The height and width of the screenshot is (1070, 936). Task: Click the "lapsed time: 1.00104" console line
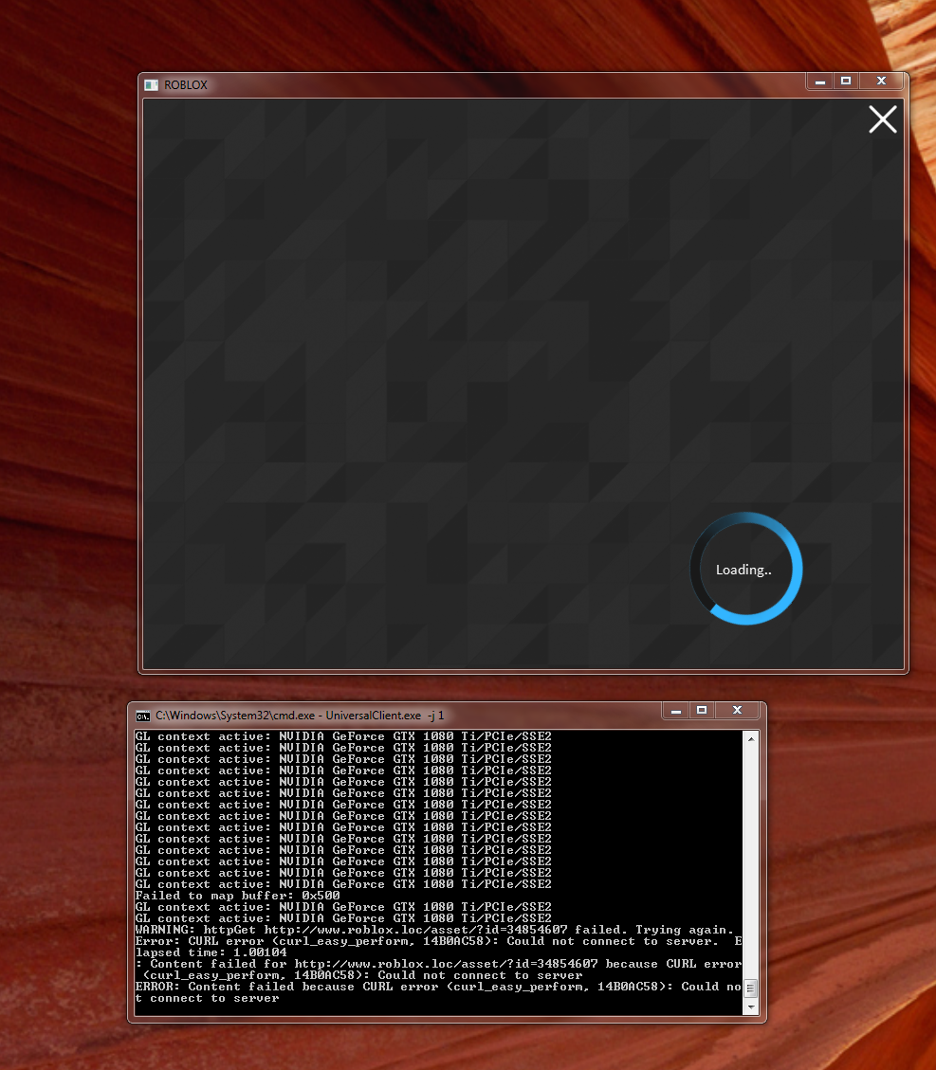point(211,952)
